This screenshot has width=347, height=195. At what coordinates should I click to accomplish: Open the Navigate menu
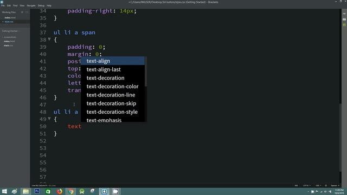[31, 5]
